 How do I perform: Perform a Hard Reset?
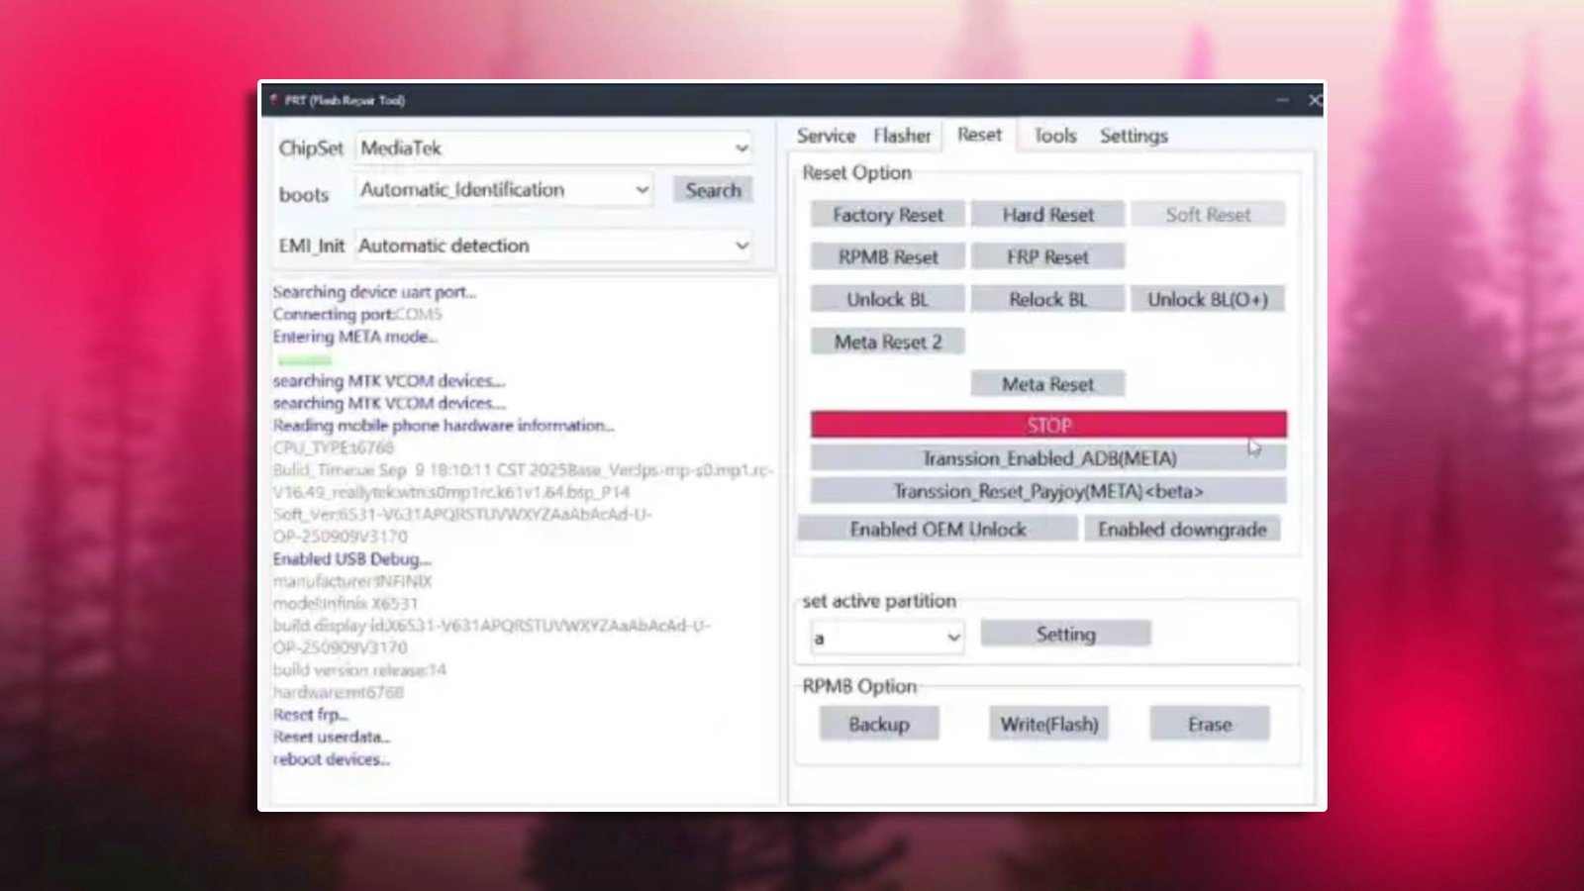click(x=1047, y=215)
